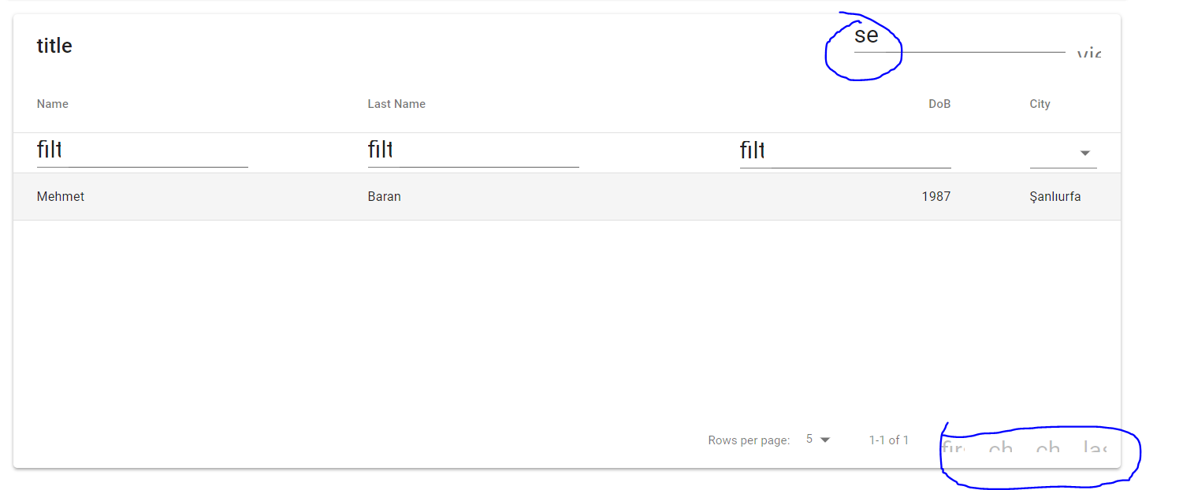This screenshot has width=1194, height=490.
Task: Click the filter icon under DoB column
Action: (x=752, y=150)
